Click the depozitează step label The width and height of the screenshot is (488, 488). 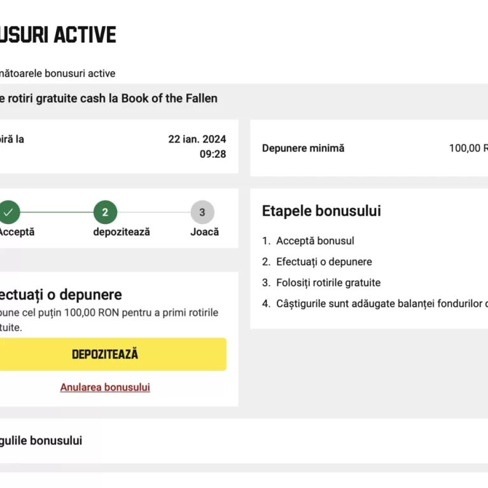(x=122, y=232)
